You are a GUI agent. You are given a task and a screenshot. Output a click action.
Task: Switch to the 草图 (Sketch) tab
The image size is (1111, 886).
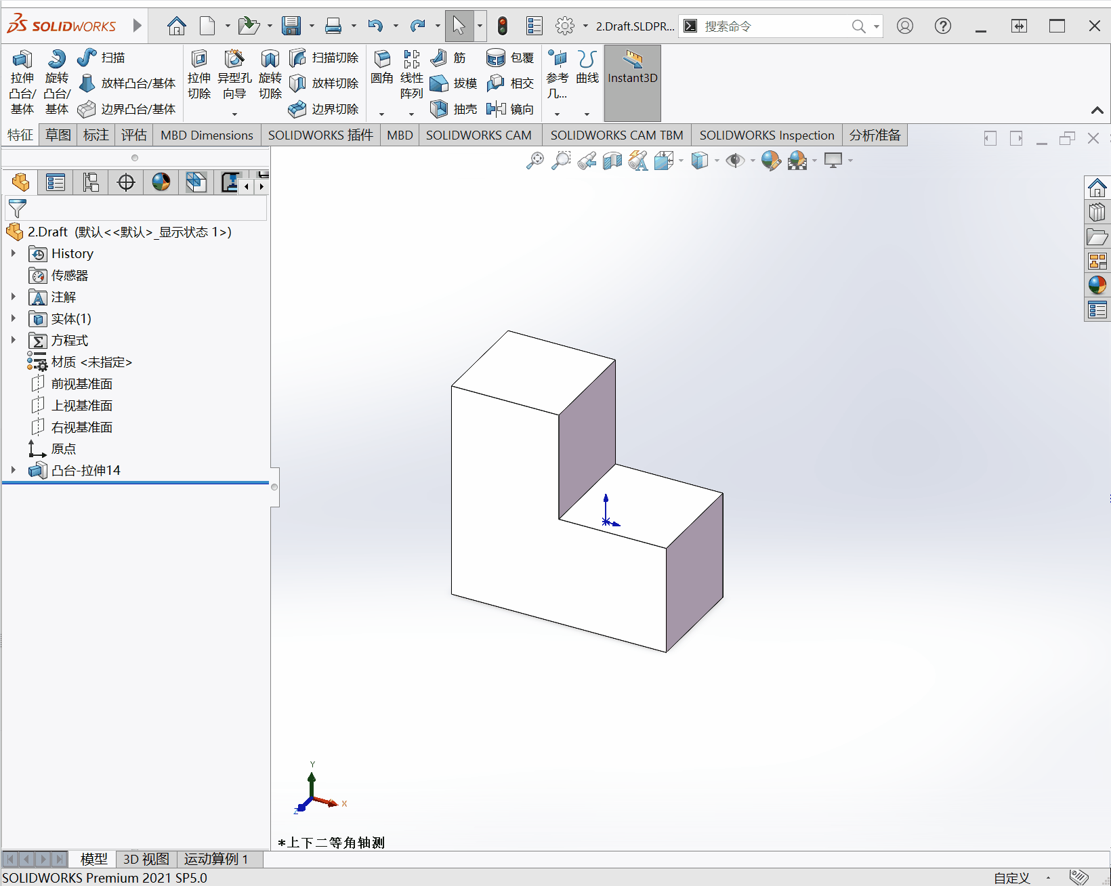pyautogui.click(x=58, y=135)
